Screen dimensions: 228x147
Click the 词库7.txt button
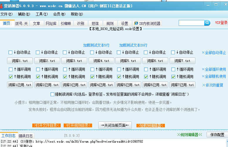coord(182,61)
